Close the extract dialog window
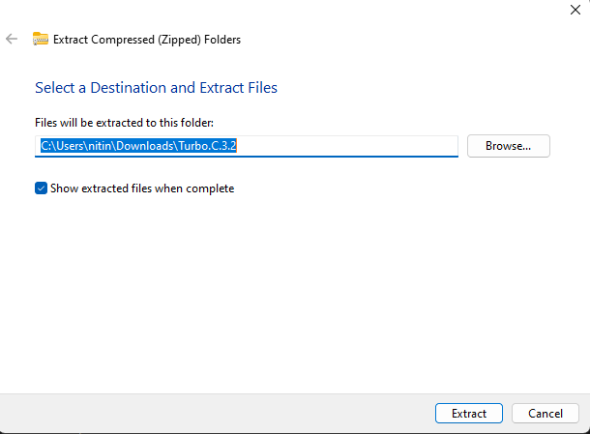This screenshot has width=590, height=434. (x=575, y=10)
